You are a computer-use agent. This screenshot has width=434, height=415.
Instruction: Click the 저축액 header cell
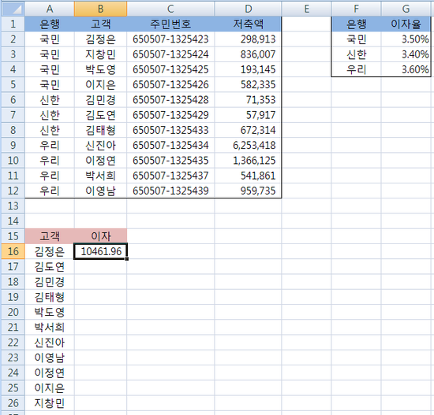[248, 24]
